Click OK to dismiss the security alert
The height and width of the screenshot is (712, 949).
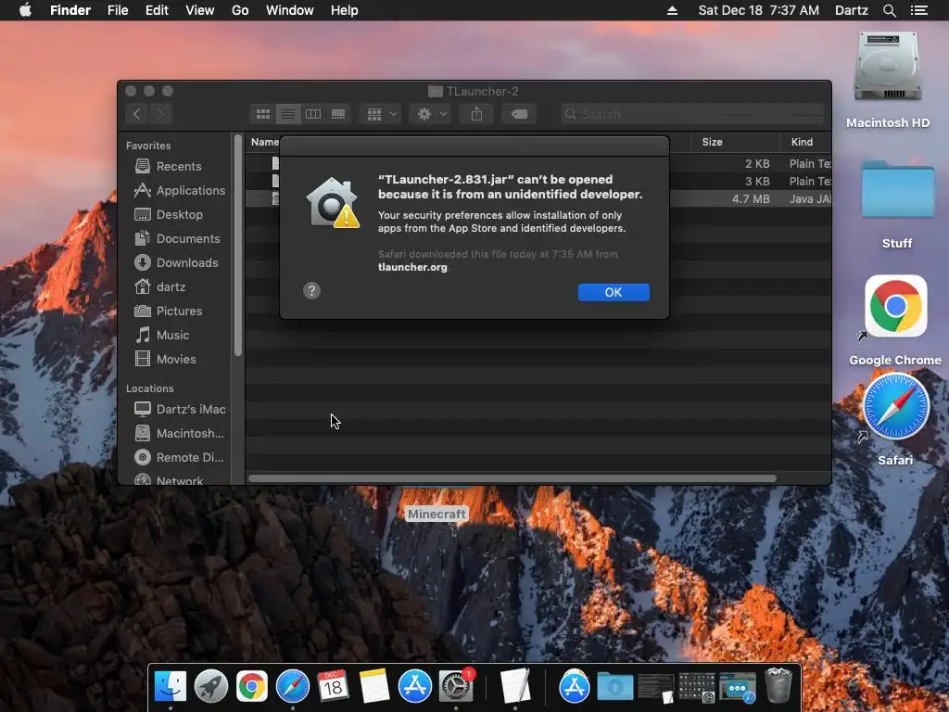[614, 292]
